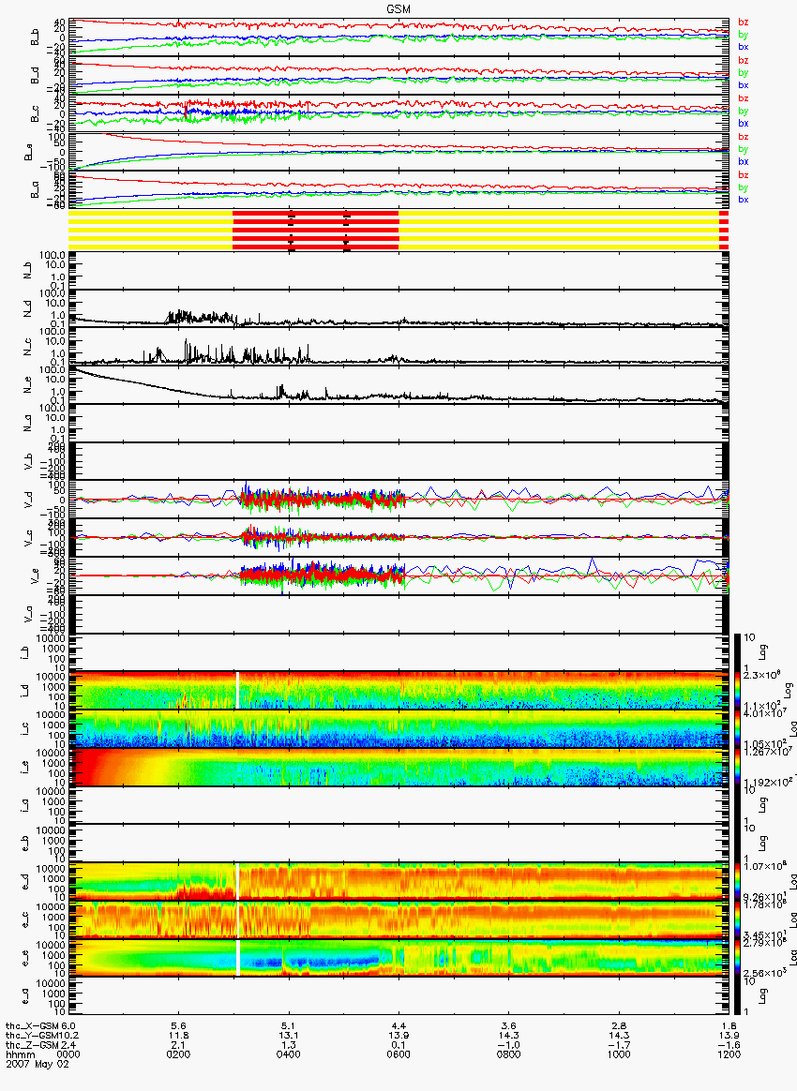Select the e_a electron spectrogram label
Screen dimensions: 797x1091
pos(23,996)
